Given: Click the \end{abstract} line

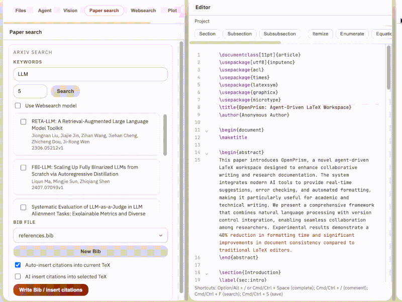Looking at the screenshot, I should (239, 257).
